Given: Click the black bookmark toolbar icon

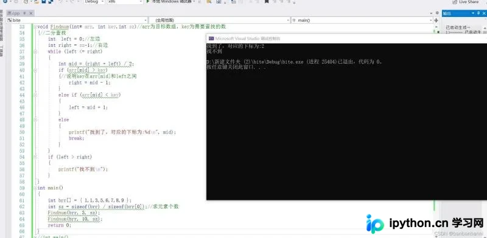Looking at the screenshot, I should 267,2.
